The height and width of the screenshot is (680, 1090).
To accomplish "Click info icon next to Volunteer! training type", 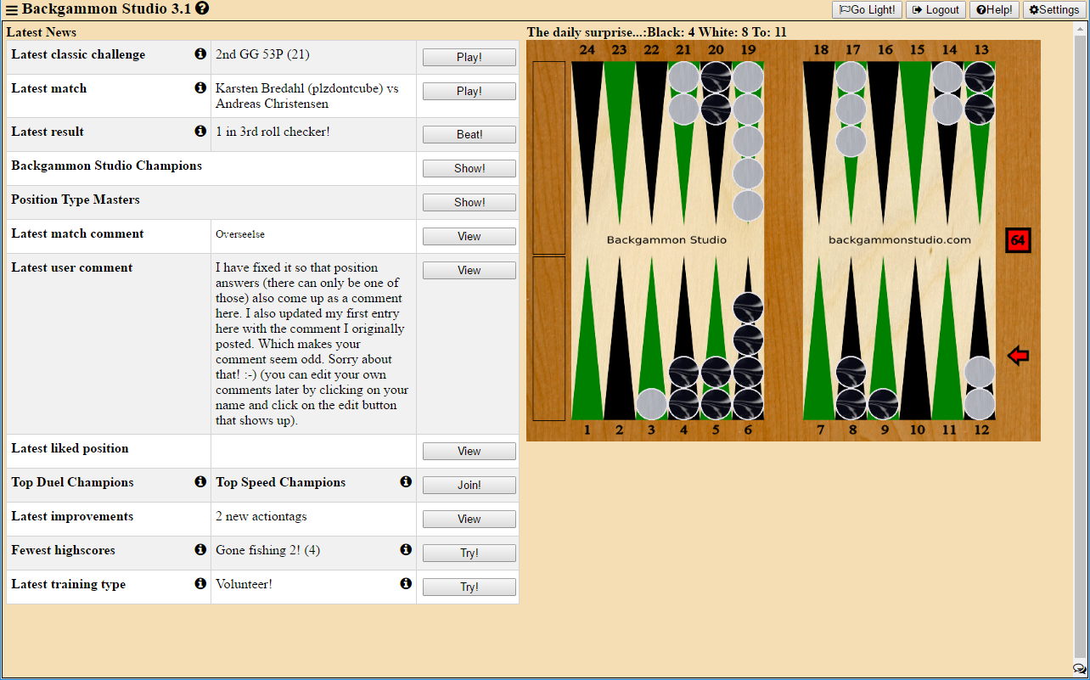I will [406, 584].
